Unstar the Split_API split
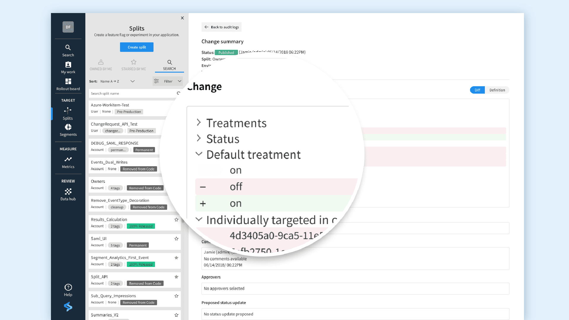The height and width of the screenshot is (320, 569). (176, 277)
